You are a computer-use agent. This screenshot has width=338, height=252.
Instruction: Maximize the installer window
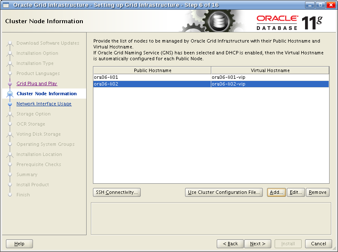[321, 5]
